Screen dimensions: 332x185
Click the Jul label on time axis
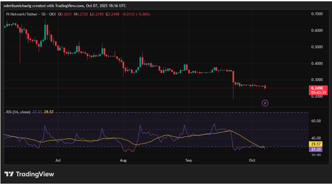coord(58,160)
